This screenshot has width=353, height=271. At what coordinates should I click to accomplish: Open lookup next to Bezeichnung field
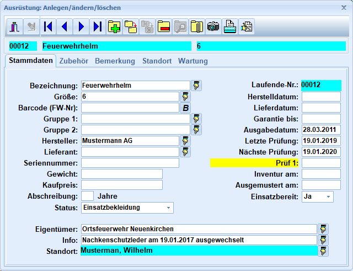click(196, 86)
